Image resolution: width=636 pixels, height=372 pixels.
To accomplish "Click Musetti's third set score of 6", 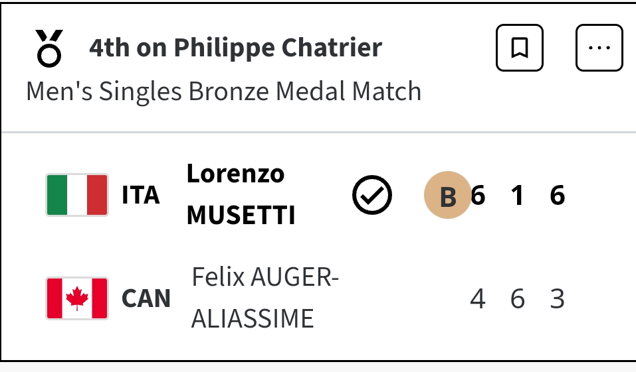I will [x=558, y=196].
